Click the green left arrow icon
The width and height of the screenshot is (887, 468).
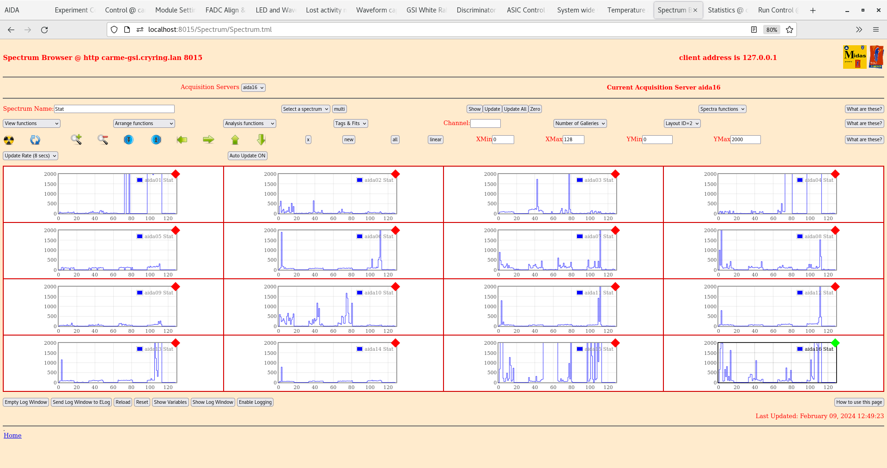182,139
